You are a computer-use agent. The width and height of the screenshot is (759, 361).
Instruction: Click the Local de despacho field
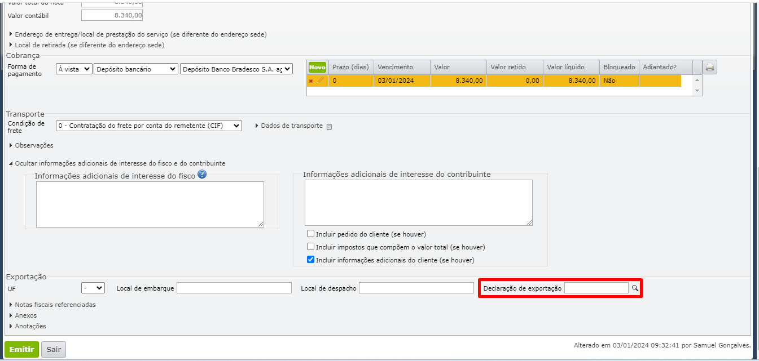click(416, 288)
